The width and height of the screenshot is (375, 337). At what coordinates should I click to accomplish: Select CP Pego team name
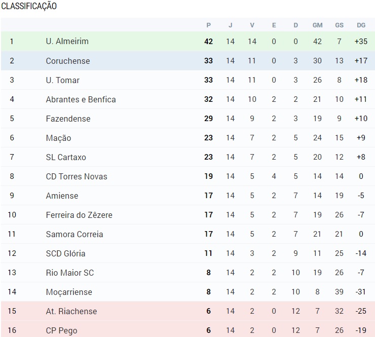[x=61, y=330]
